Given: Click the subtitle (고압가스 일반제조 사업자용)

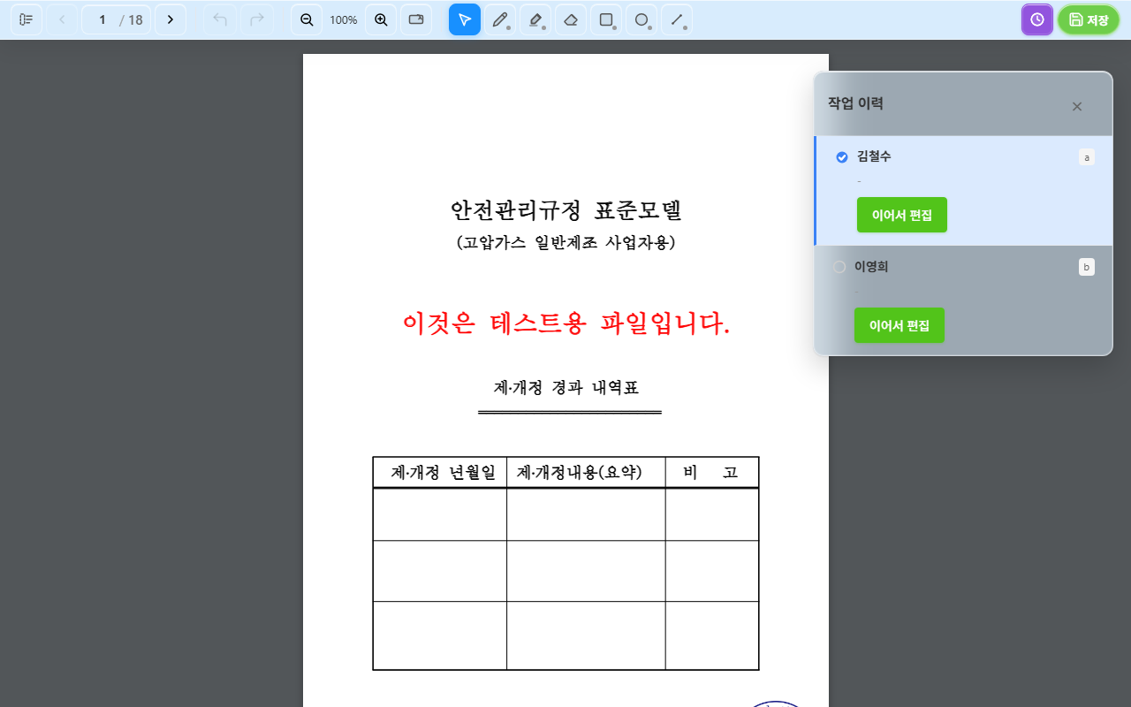Looking at the screenshot, I should pyautogui.click(x=566, y=243).
